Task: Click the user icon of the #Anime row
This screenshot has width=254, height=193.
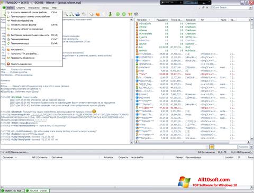Action: [x=137, y=27]
